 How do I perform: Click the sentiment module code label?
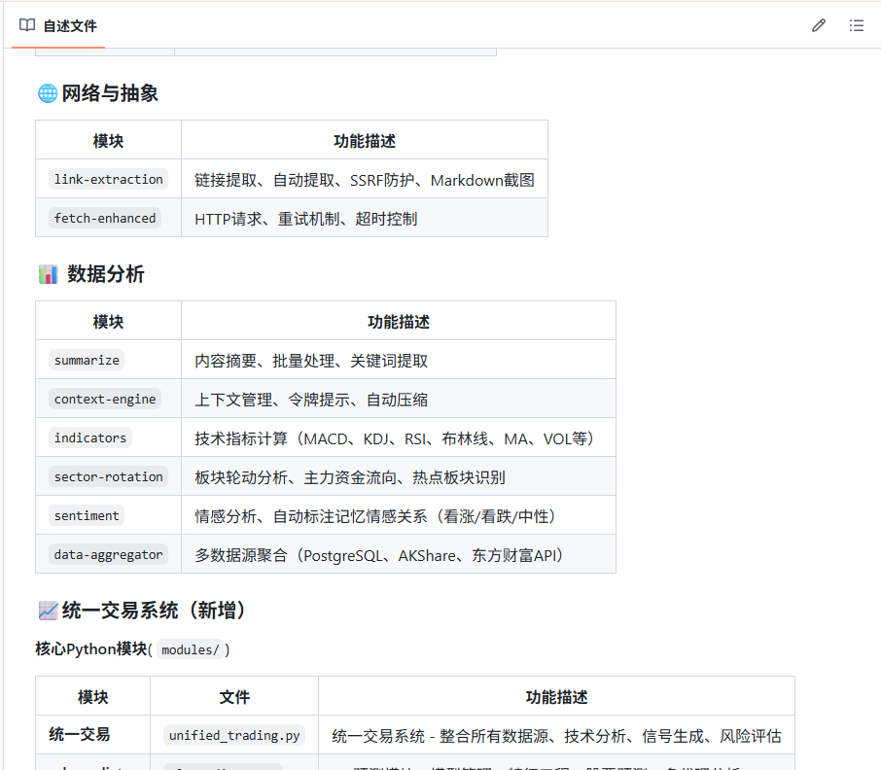(87, 515)
